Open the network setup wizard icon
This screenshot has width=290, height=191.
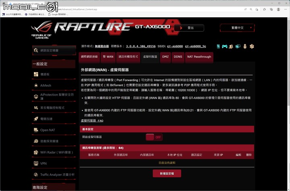coord(36,50)
